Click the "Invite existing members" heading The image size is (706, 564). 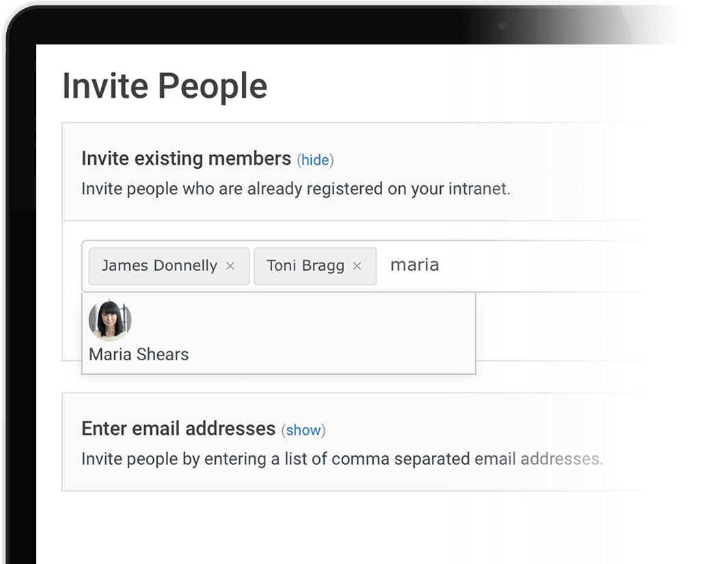[x=186, y=159]
